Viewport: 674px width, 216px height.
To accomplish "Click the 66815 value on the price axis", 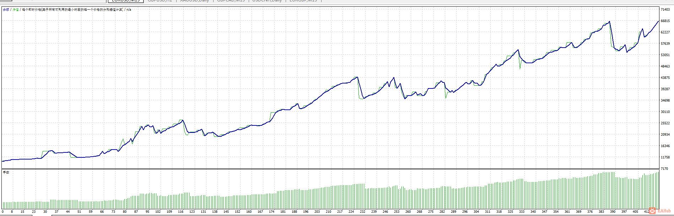I will tap(665, 21).
